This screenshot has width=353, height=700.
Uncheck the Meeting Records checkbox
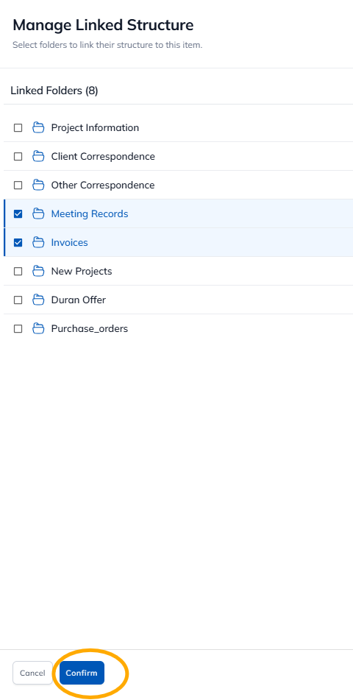click(x=18, y=214)
